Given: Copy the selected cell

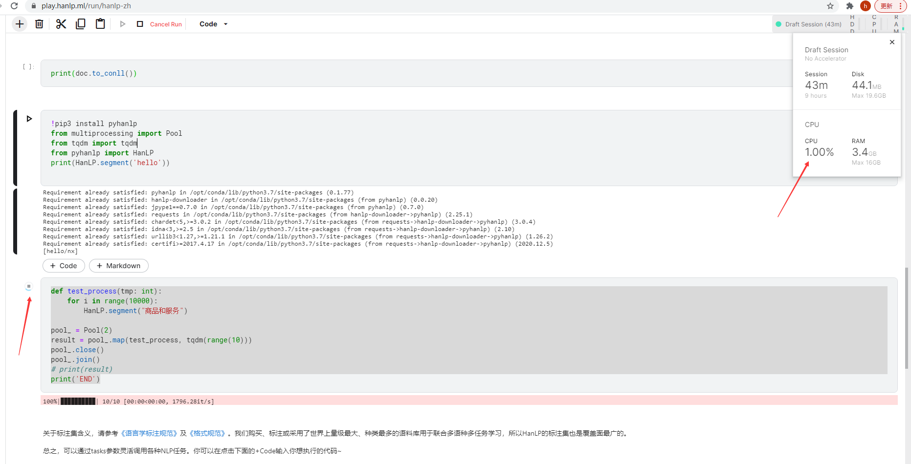Looking at the screenshot, I should (81, 24).
